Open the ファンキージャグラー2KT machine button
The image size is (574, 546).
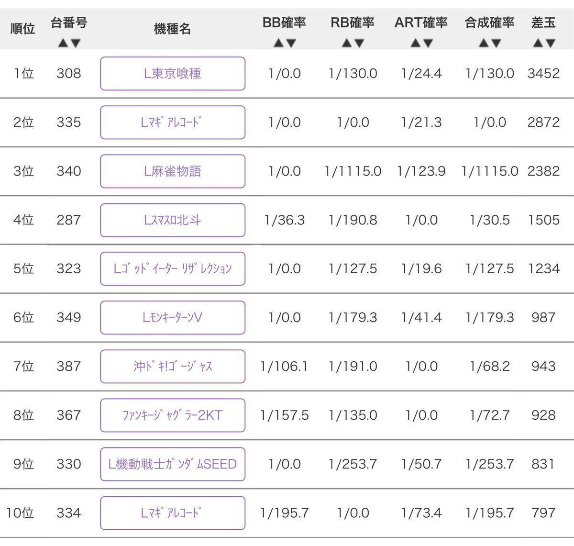(x=173, y=415)
